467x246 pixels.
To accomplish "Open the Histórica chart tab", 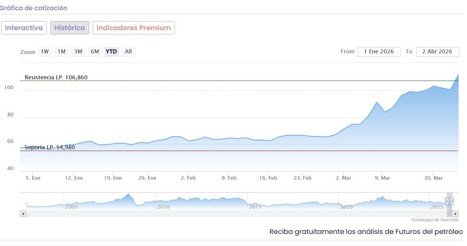I will tap(69, 28).
